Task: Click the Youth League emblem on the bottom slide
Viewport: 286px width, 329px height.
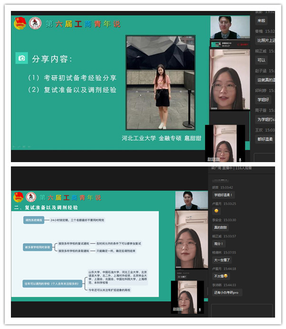Action: pos(19,197)
